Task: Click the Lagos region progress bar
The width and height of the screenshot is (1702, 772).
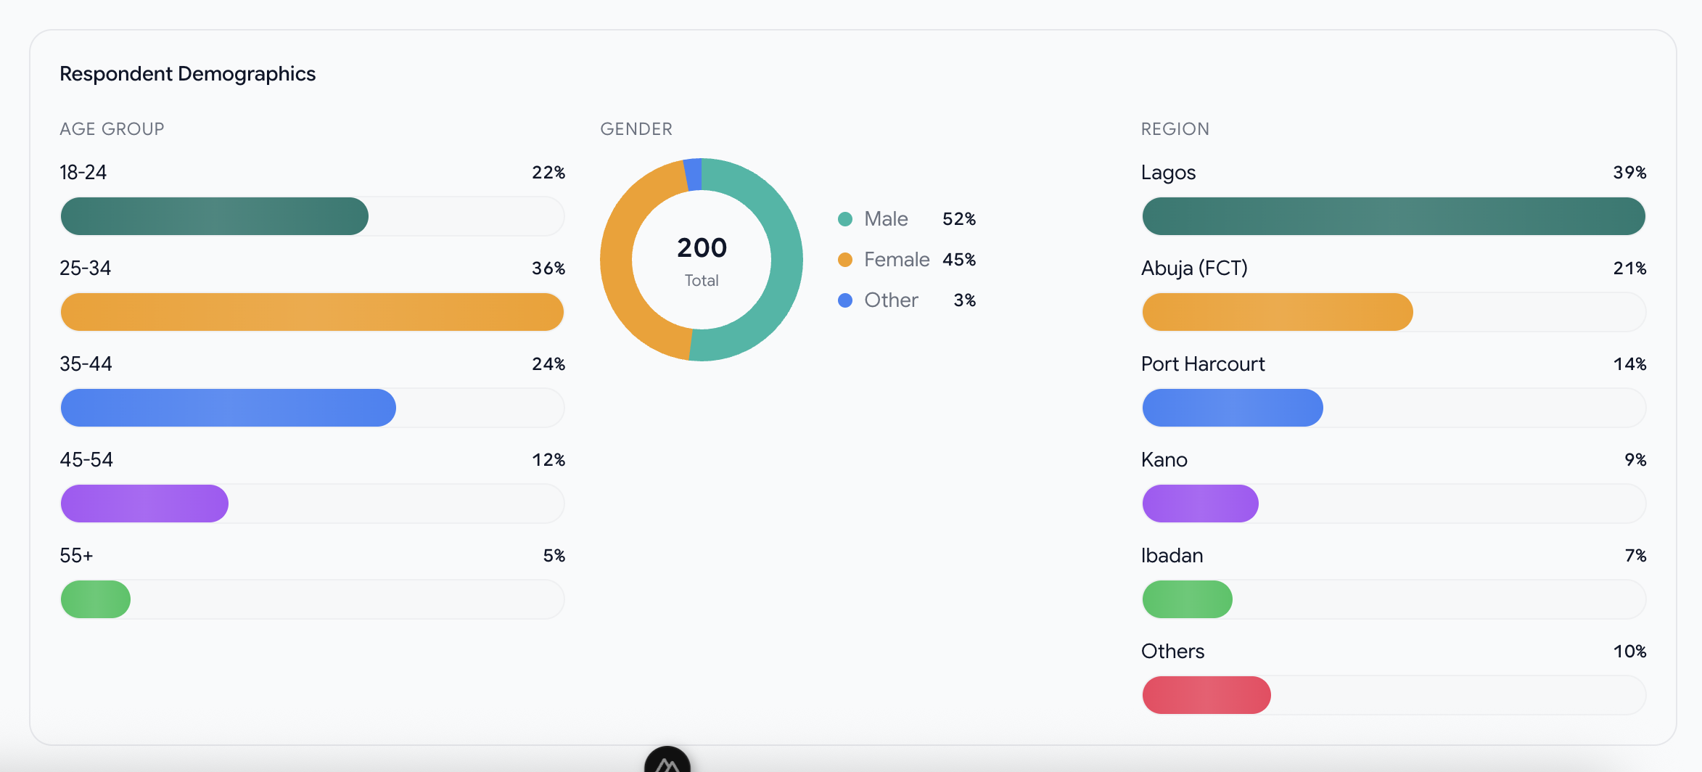Action: tap(1393, 216)
